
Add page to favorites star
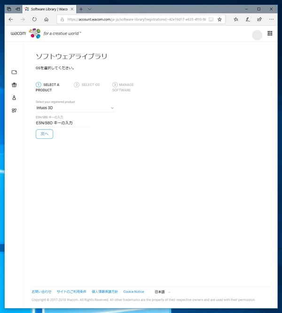(x=219, y=19)
